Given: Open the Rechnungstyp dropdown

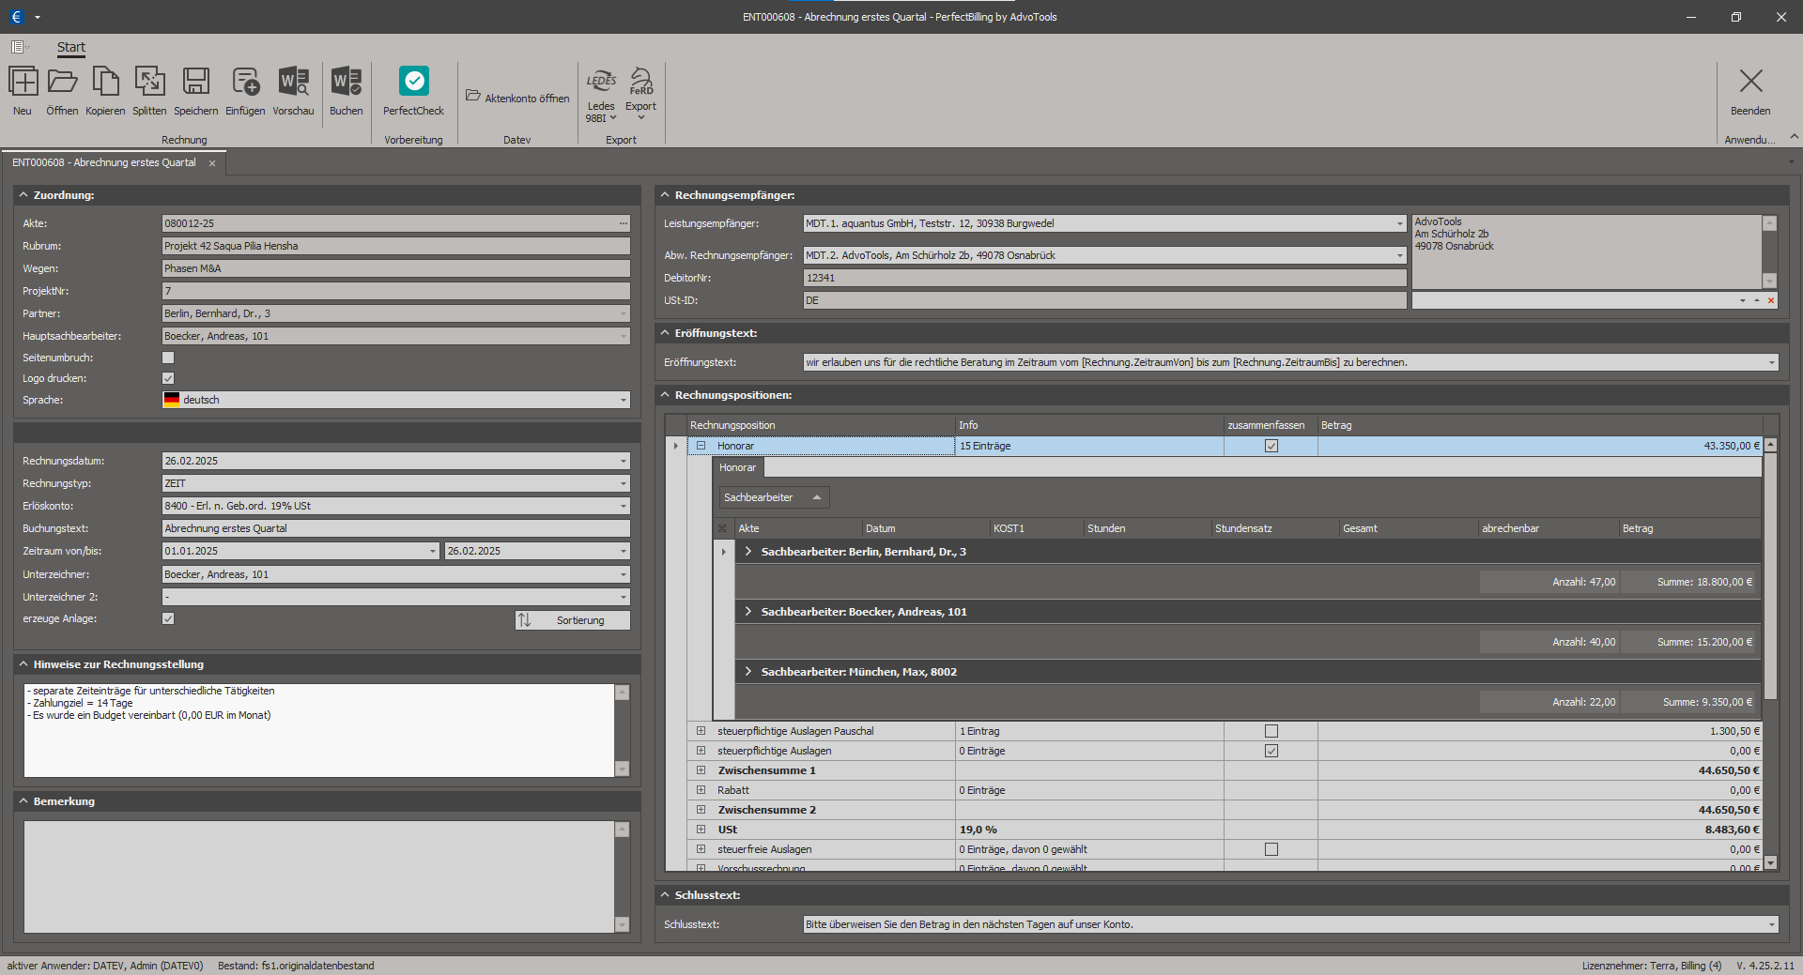Looking at the screenshot, I should pos(623,483).
